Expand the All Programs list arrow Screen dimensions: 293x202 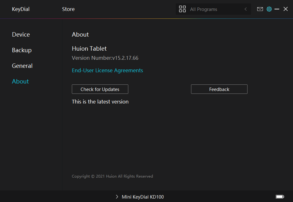(x=246, y=9)
